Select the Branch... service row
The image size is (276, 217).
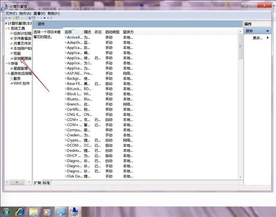click(x=99, y=104)
